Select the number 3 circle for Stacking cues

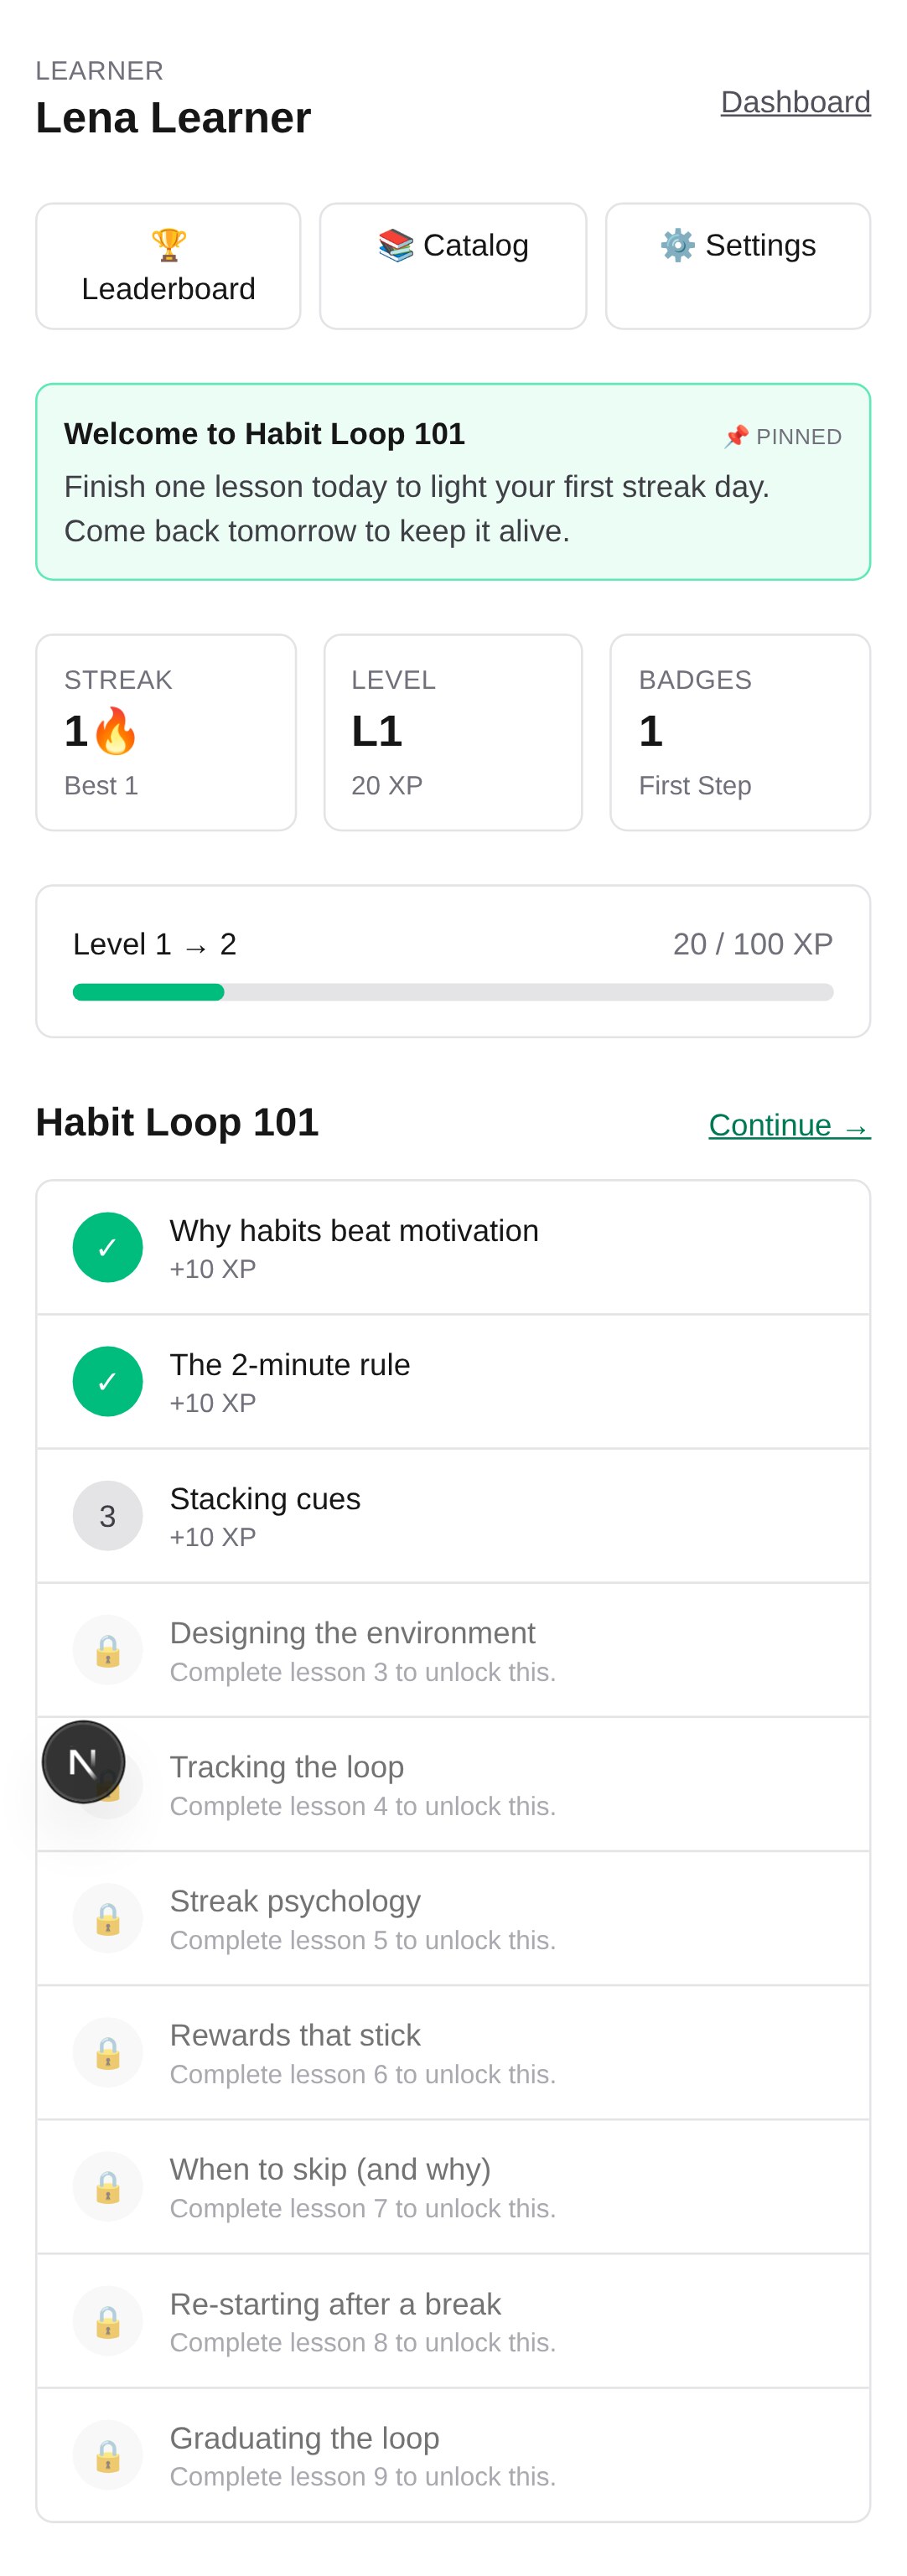pos(108,1516)
